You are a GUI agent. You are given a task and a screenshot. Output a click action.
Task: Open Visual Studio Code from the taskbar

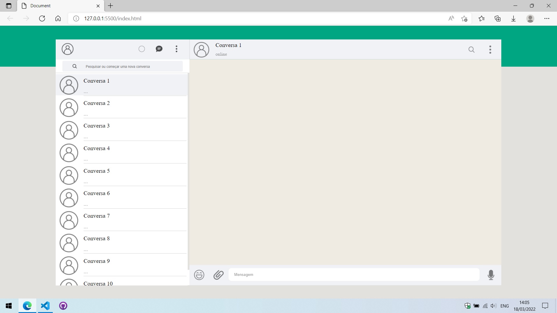pos(45,306)
